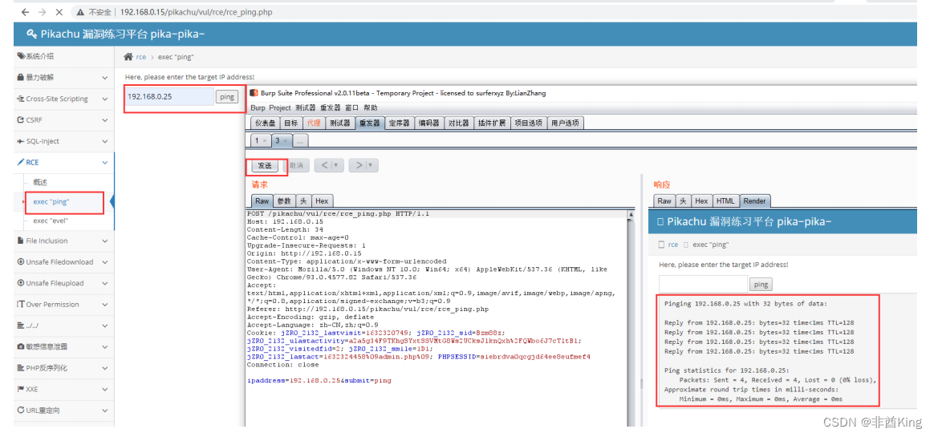The width and height of the screenshot is (934, 437).
Task: Switch to the 对比器 tab
Action: click(x=457, y=123)
